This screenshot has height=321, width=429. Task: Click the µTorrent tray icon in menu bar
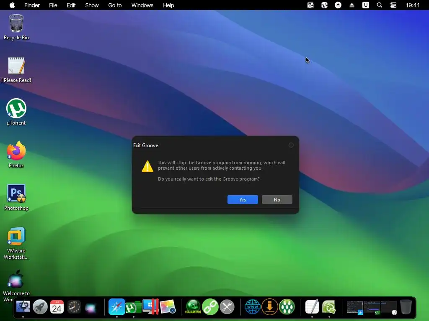[x=325, y=5]
